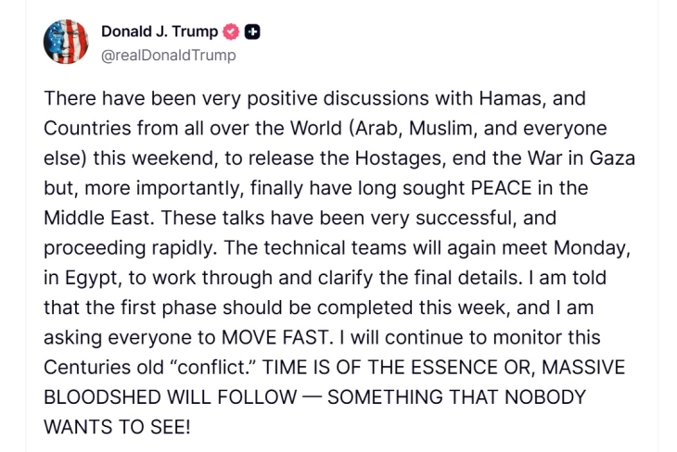Click the @realDonaldTrump handle

click(x=168, y=55)
